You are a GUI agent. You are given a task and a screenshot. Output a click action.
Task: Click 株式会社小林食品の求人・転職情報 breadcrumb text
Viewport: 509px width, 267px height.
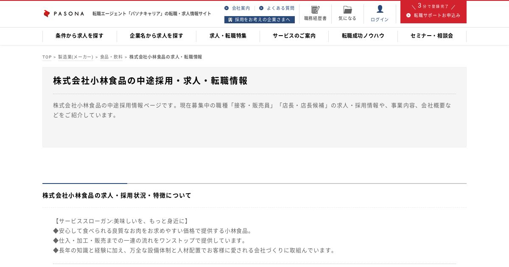click(165, 57)
